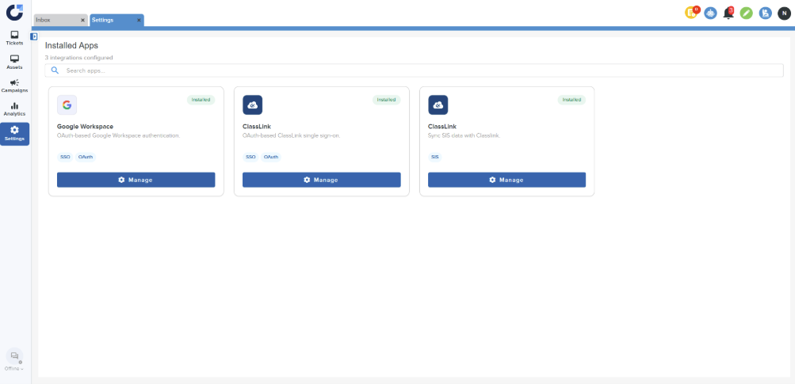This screenshot has height=384, width=795.
Task: Open the Offline chat status dropdown
Action: [x=14, y=359]
